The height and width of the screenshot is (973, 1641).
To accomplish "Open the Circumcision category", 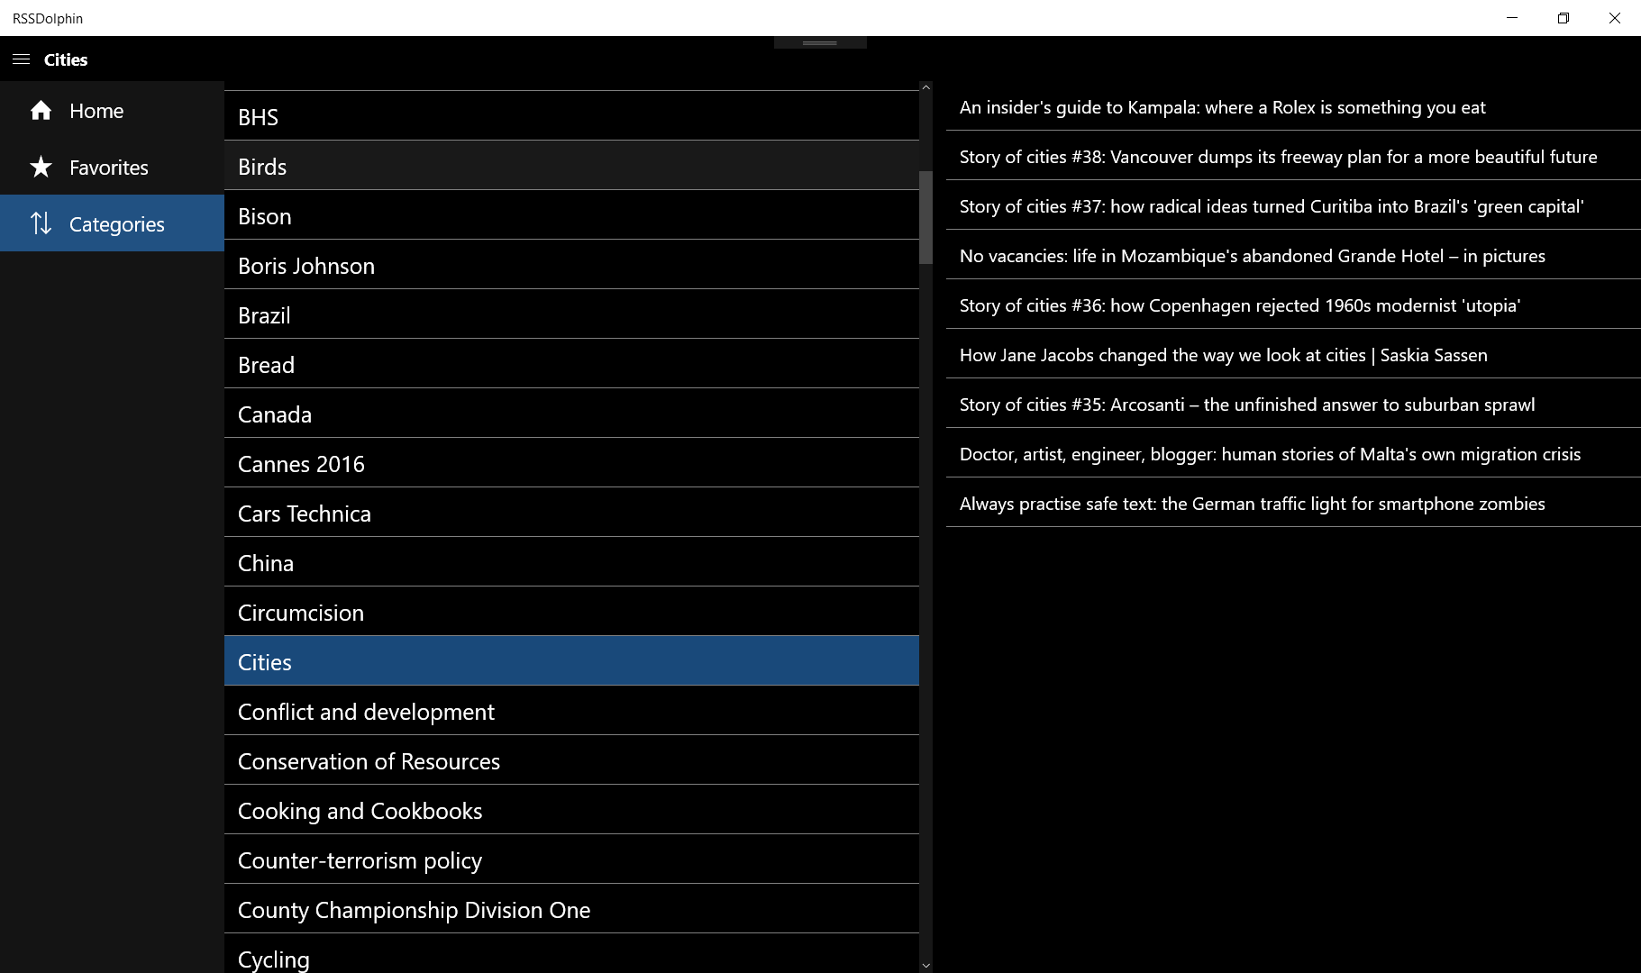I will point(571,612).
